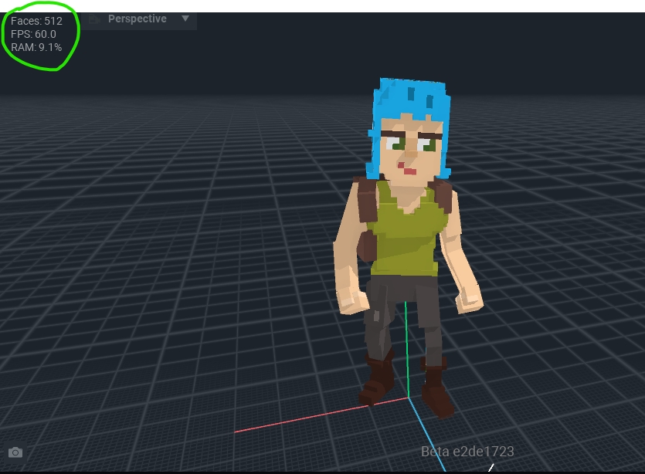This screenshot has height=474, width=645.
Task: Click the Beta e2de1723 version text
Action: pyautogui.click(x=467, y=452)
